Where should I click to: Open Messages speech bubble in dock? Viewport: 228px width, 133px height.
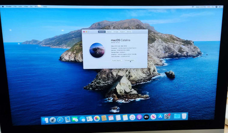coord(82,119)
